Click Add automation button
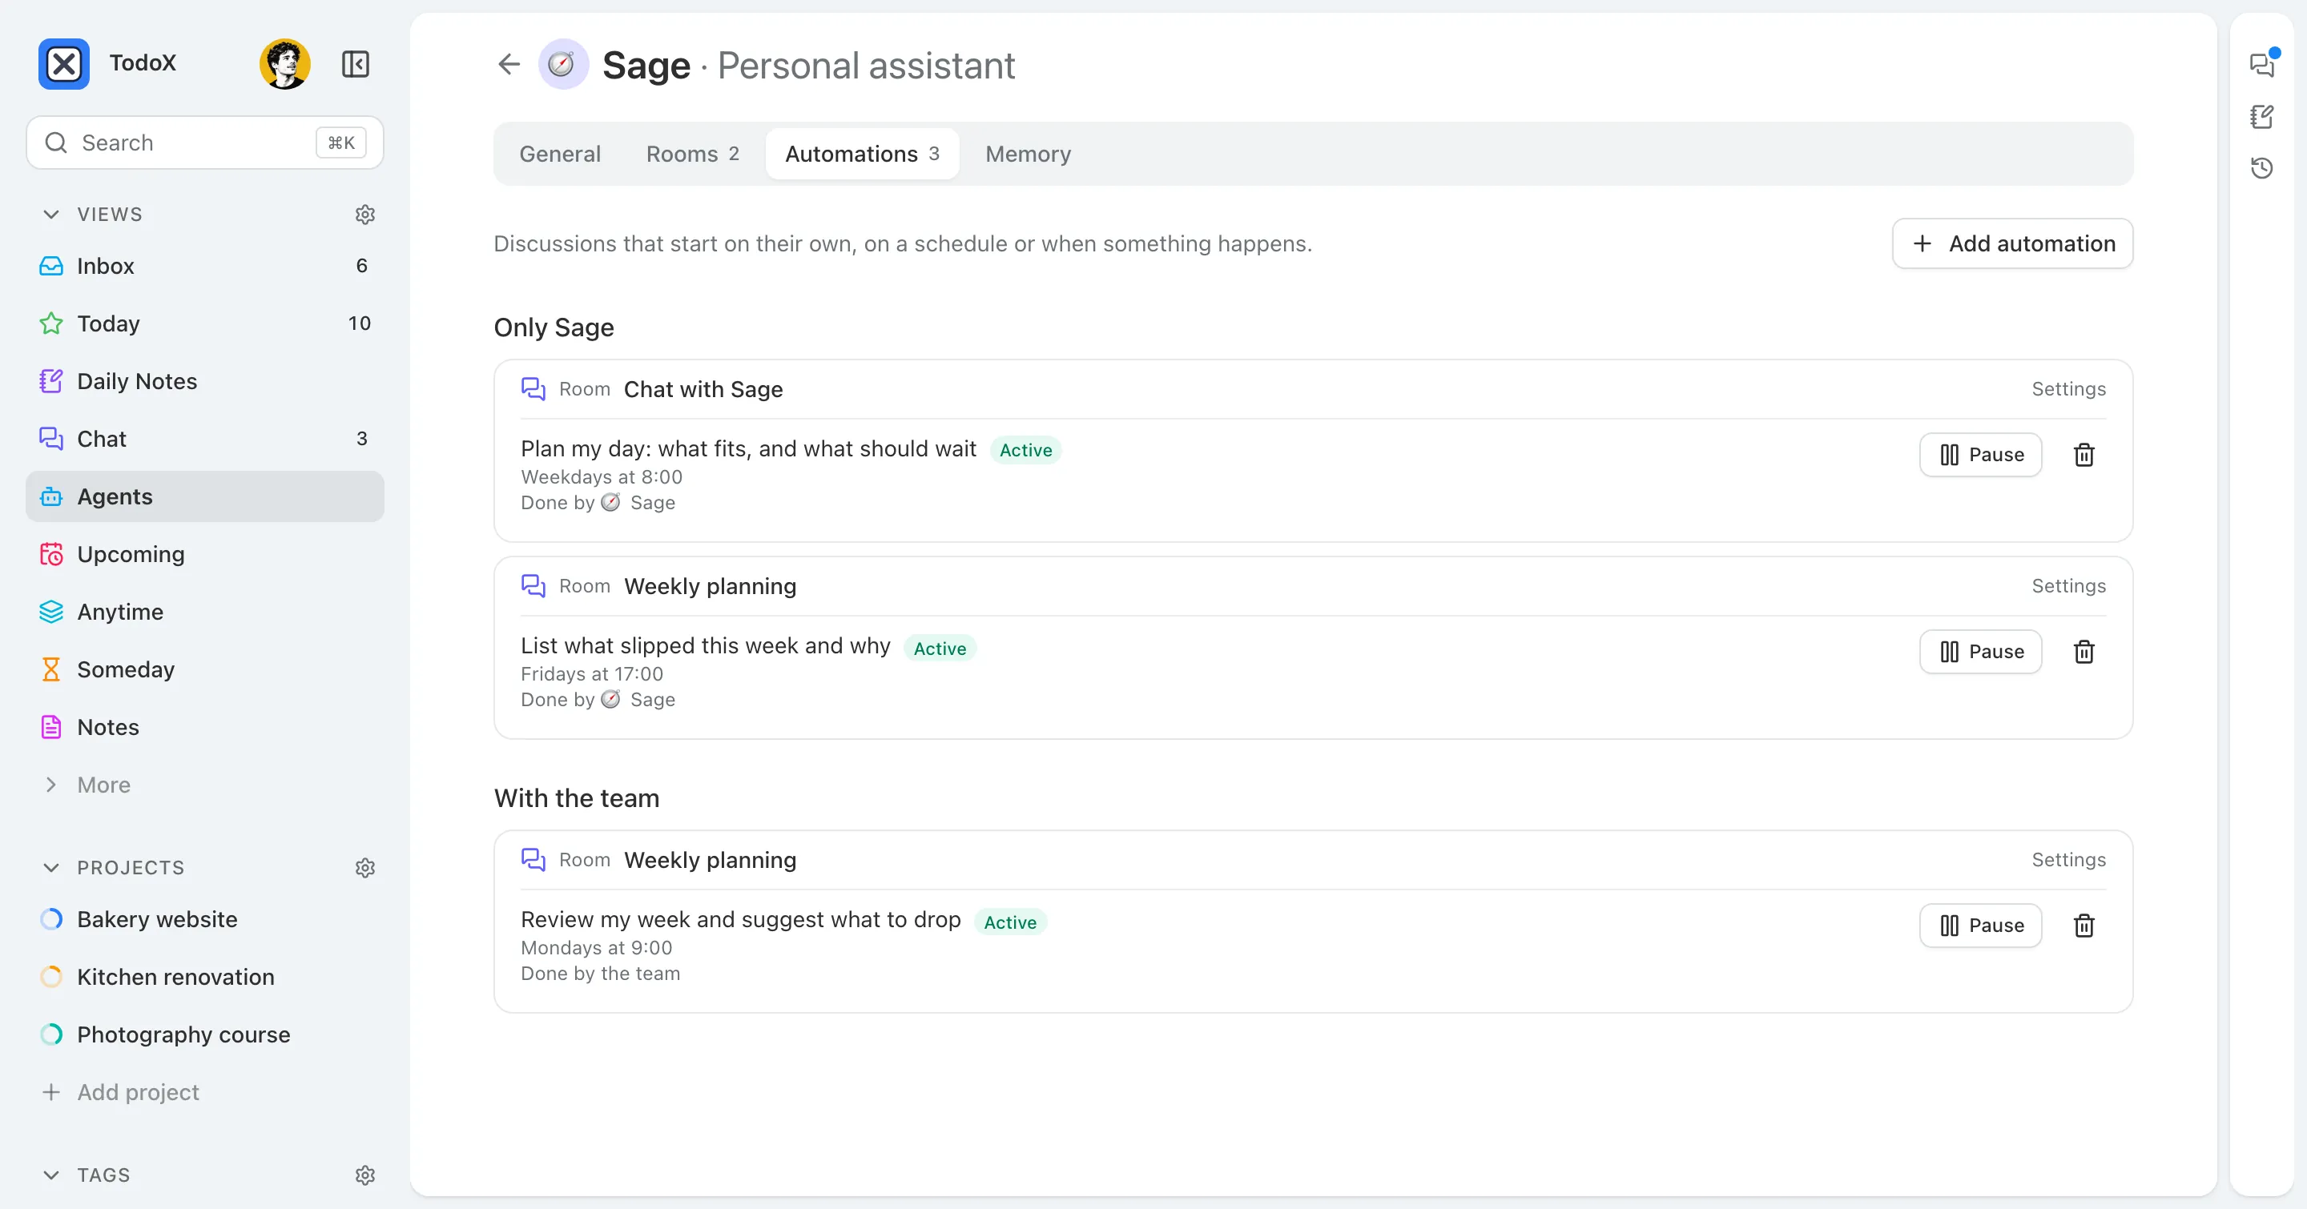Viewport: 2307px width, 1209px height. 2012,243
